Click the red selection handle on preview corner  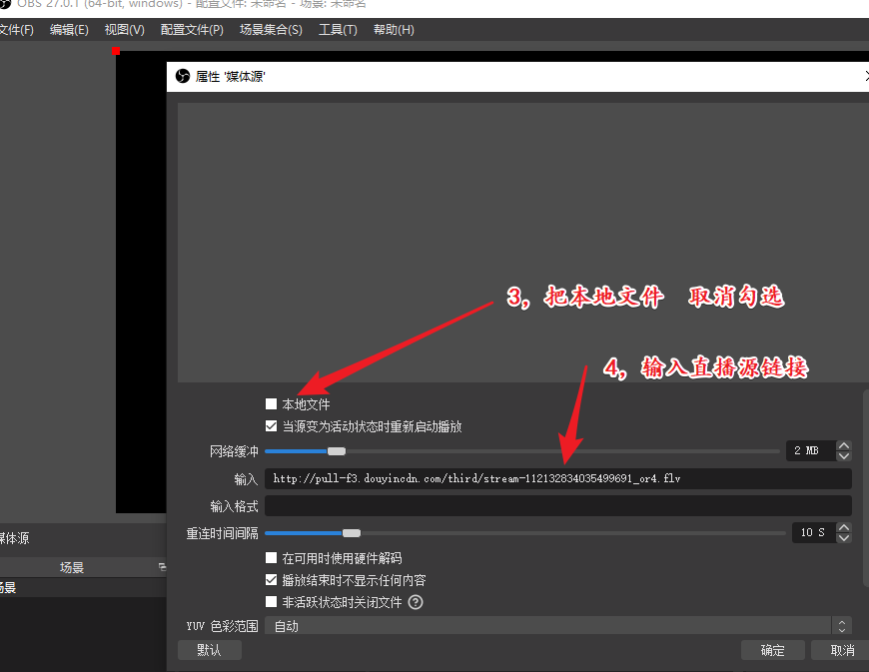(x=116, y=51)
